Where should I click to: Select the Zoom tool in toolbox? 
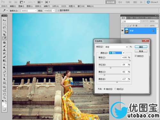[x=4, y=98]
